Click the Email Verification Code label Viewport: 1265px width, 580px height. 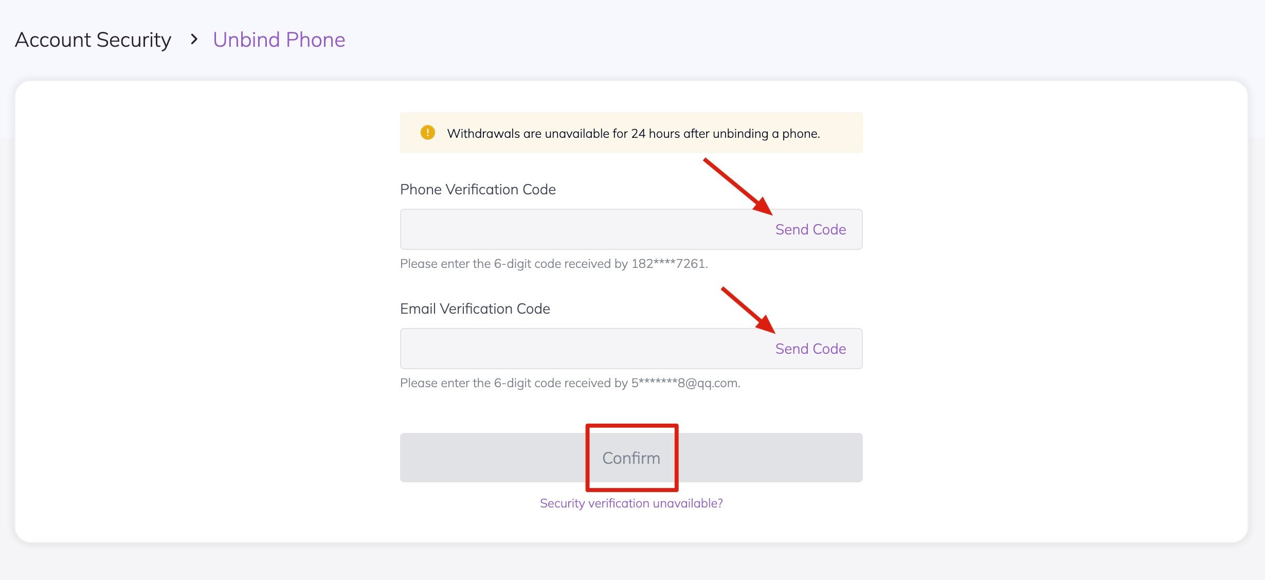coord(475,309)
